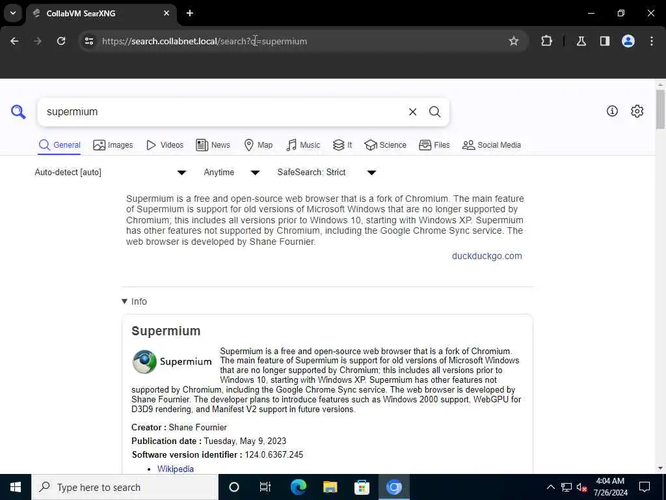666x500 pixels.
Task: Open File Explorer from the taskbar
Action: (x=330, y=487)
